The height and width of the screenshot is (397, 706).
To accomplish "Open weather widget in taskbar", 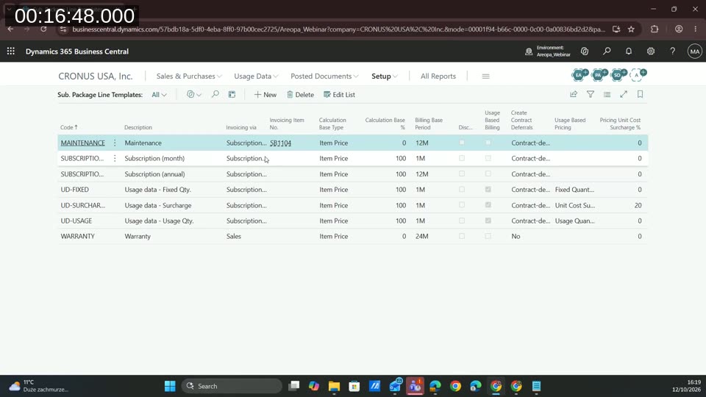I will (38, 386).
